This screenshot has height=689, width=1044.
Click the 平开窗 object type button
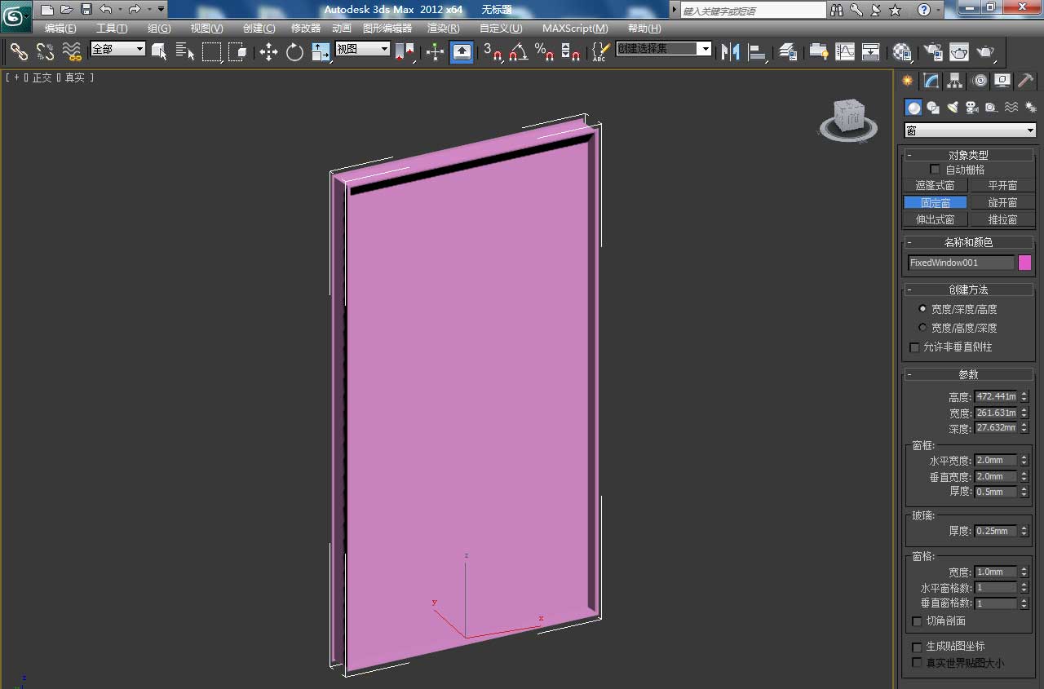coord(1002,185)
